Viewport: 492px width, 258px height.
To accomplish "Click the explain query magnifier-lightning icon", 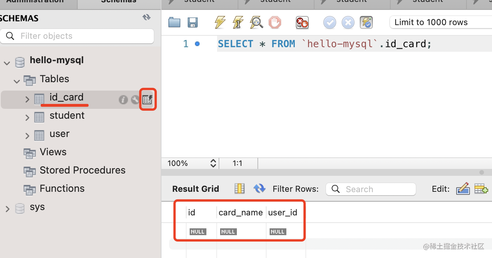I will [256, 22].
